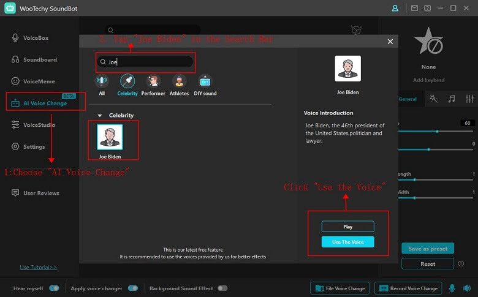Close the AI voice dialog
The image size is (478, 297).
390,42
